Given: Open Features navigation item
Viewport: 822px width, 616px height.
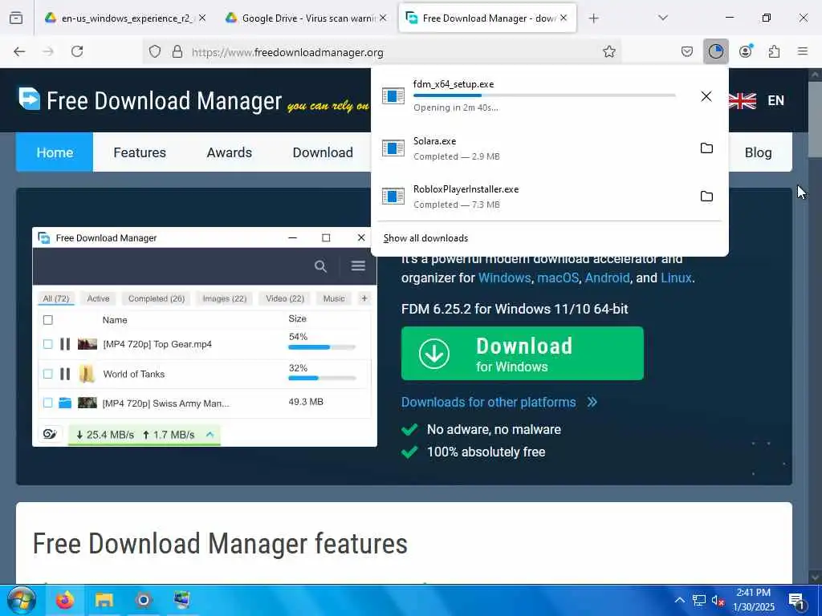Looking at the screenshot, I should tap(140, 152).
